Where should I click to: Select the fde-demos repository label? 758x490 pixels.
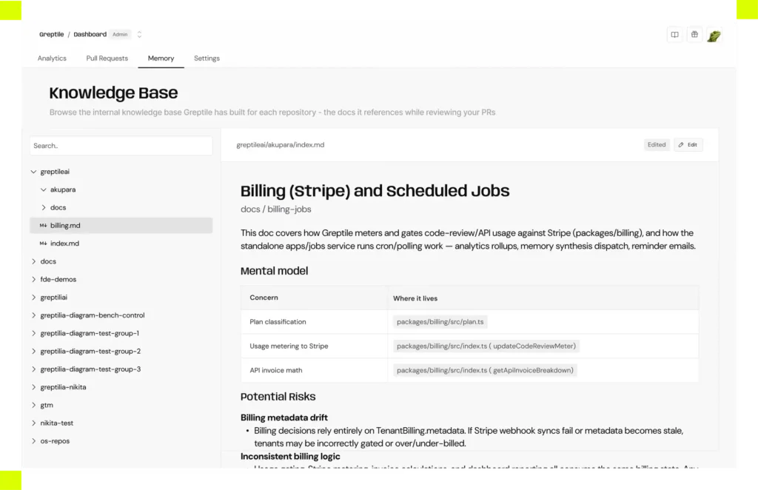coord(58,279)
